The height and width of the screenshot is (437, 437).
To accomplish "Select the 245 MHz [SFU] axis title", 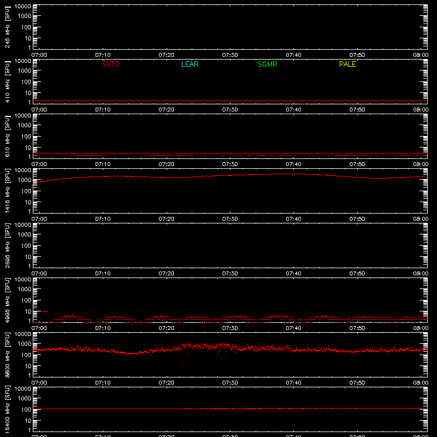I will pos(7,27).
